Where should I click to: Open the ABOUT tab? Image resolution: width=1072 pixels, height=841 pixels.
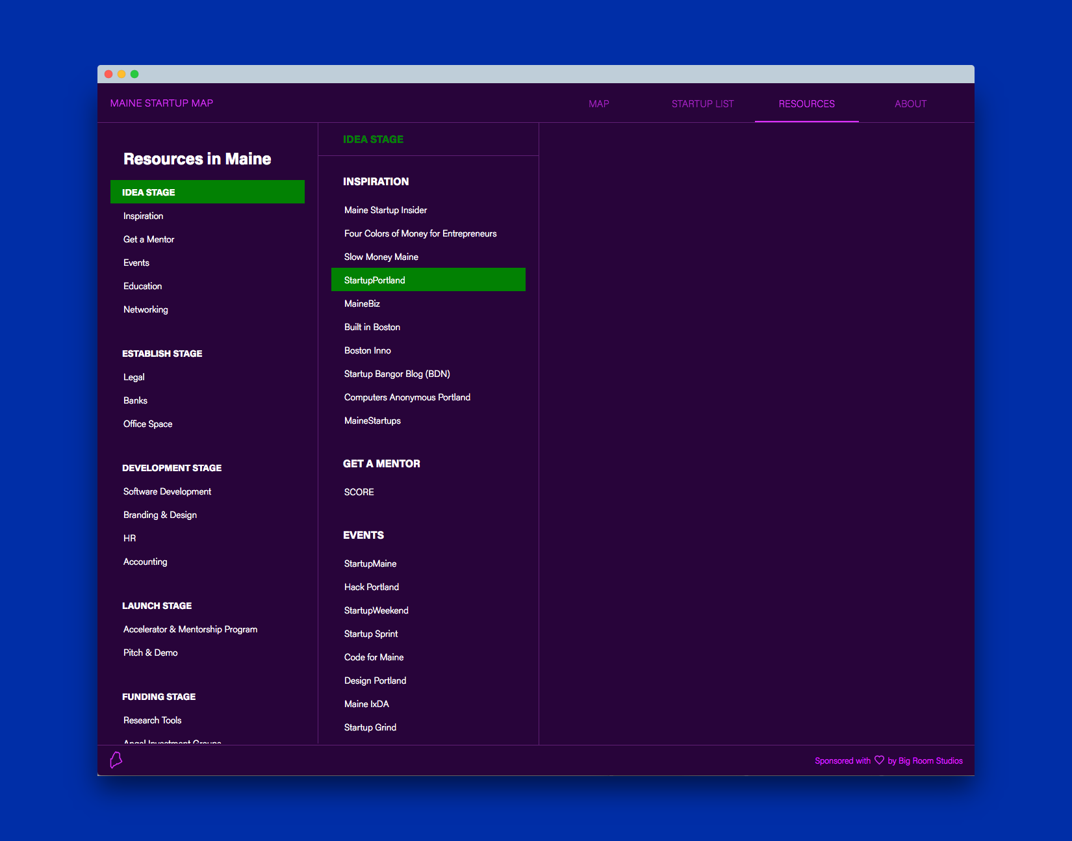coord(911,104)
